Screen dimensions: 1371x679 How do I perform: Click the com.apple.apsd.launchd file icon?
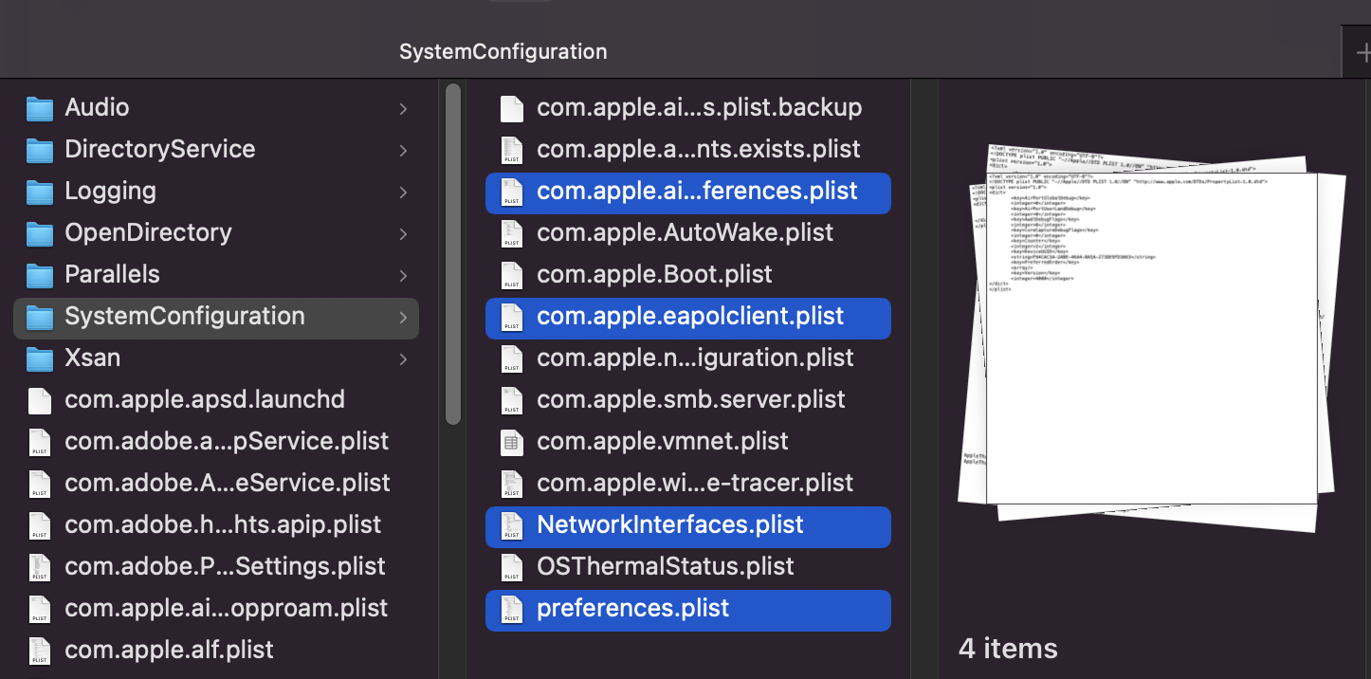tap(39, 399)
